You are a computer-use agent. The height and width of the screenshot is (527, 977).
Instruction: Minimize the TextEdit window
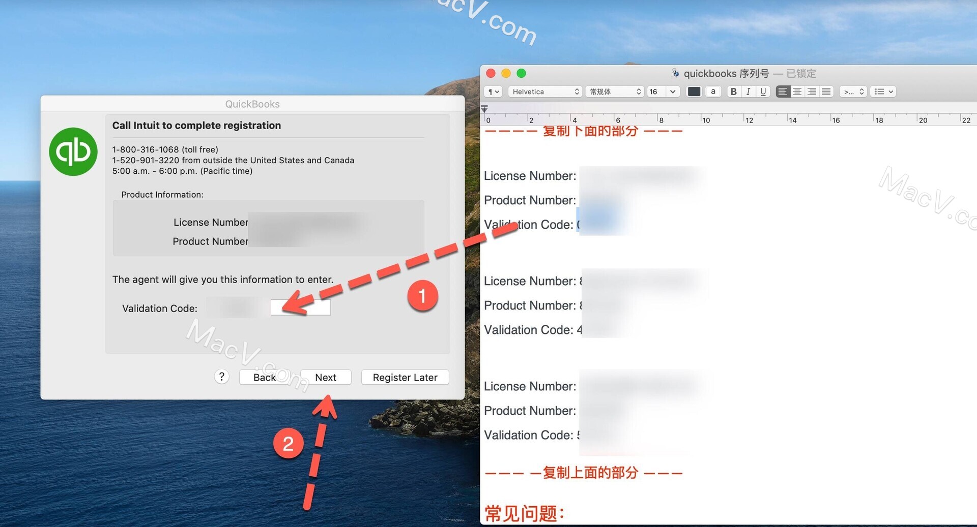[506, 73]
